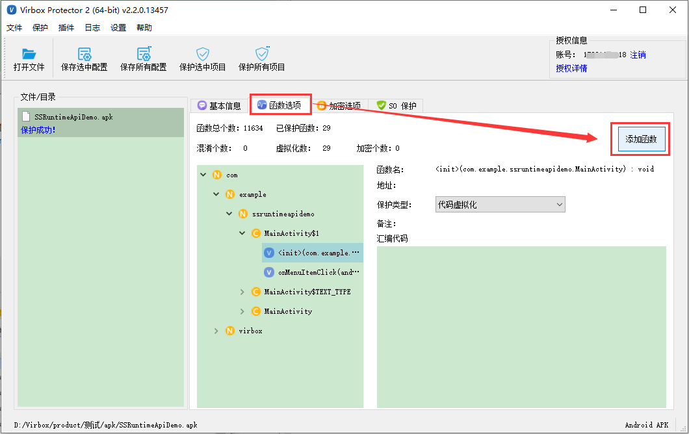Collapse the com tree node

tap(203, 175)
